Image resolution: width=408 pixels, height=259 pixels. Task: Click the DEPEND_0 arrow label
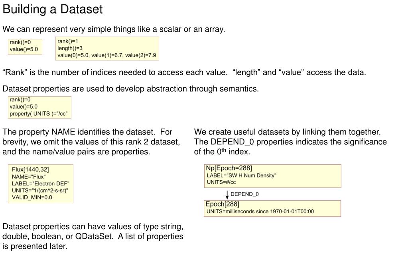click(x=244, y=194)
